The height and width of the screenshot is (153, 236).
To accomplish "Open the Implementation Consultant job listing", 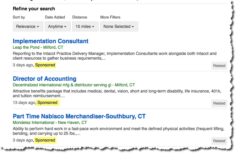I will click(x=50, y=41).
